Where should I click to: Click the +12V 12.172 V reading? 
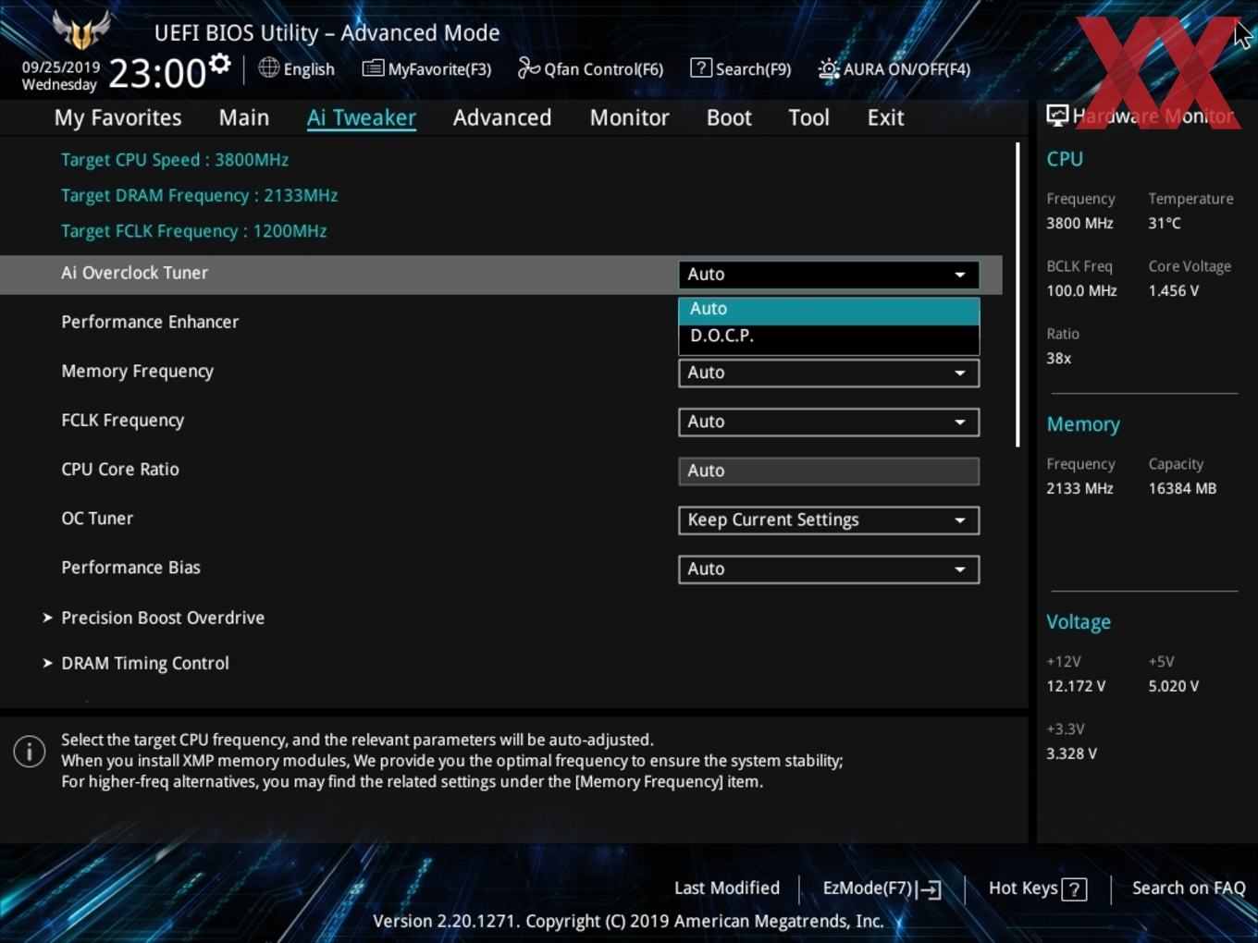tap(1076, 686)
